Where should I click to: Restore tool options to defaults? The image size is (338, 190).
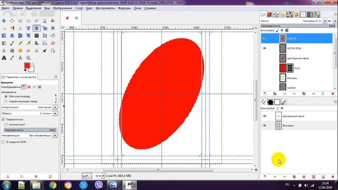(50, 176)
